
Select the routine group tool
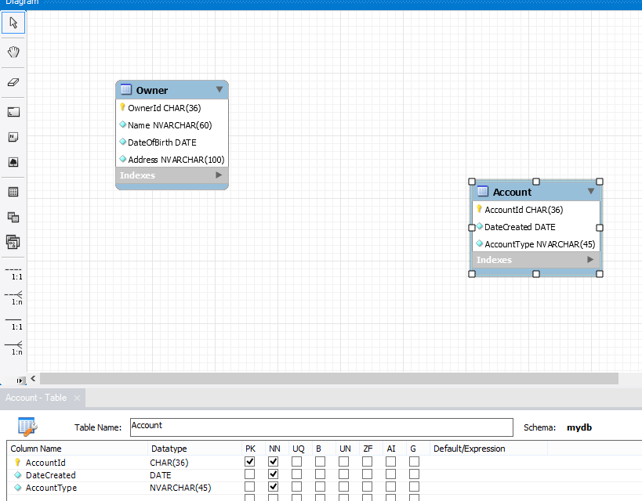(x=13, y=242)
